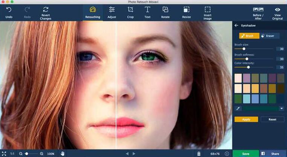Screen dimensions: 287x157
Task: Pick the peach swatch in middle row
Action: coord(247,89)
